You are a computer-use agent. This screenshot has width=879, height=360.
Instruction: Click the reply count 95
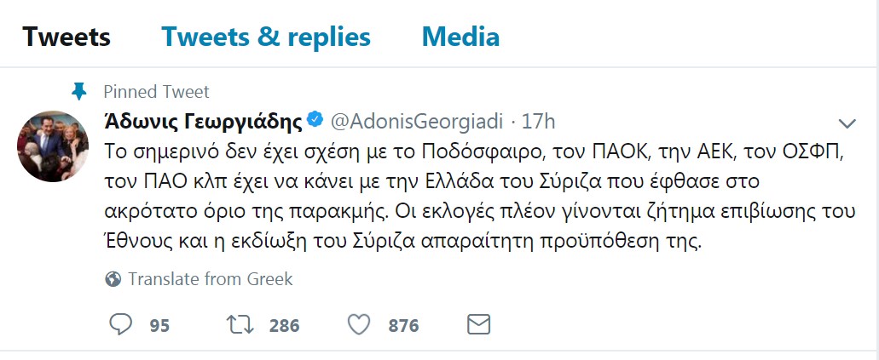coord(159,325)
